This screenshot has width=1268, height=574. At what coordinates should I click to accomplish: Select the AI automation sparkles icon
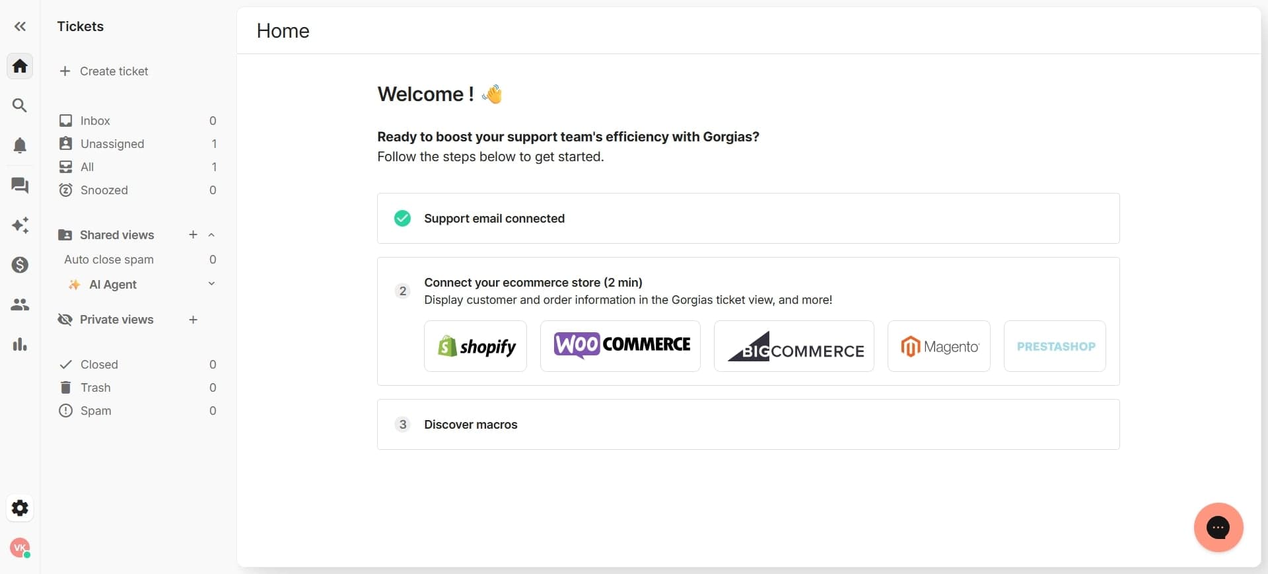pos(19,225)
